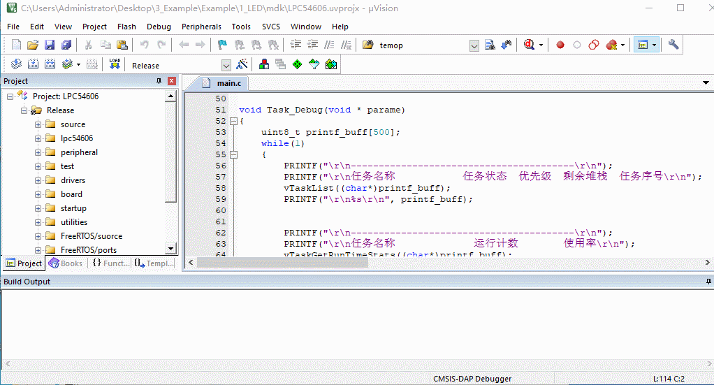Launch the Pack Installer
This screenshot has height=385, width=714.
(x=331, y=64)
